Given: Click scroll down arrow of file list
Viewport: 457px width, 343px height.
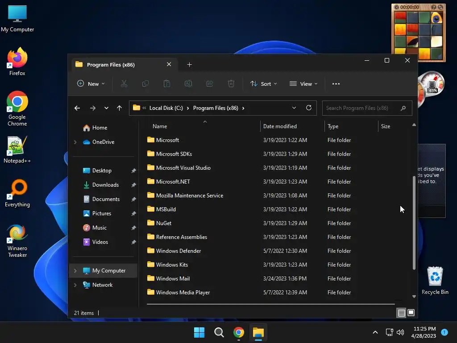Looking at the screenshot, I should pos(414,297).
